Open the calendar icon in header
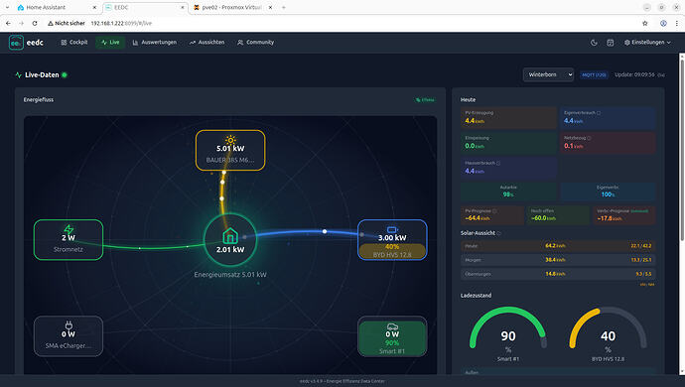This screenshot has height=387, width=685. [611, 43]
